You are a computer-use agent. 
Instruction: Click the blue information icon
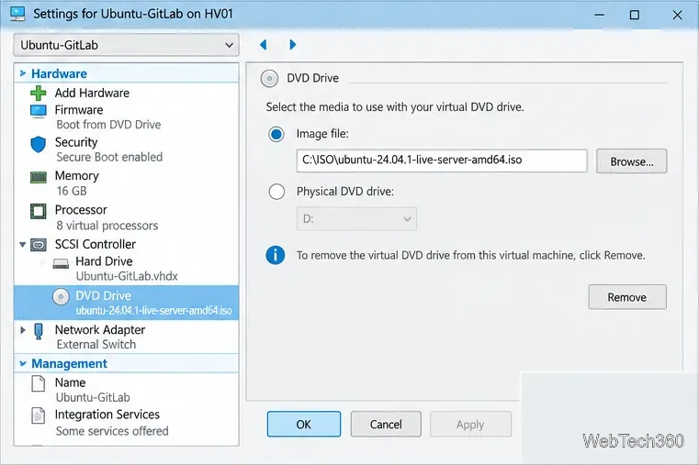276,255
